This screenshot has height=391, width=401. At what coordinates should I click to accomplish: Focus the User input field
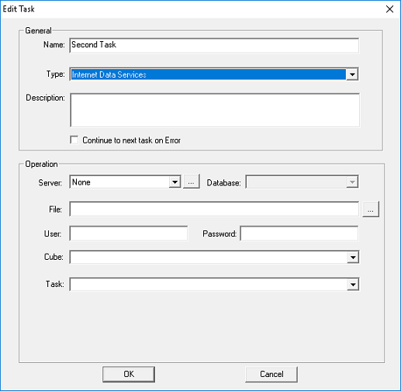pos(129,234)
